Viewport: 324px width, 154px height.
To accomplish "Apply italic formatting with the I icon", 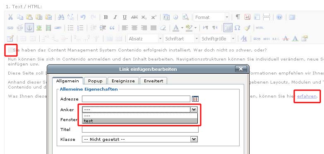I will 115,17.
